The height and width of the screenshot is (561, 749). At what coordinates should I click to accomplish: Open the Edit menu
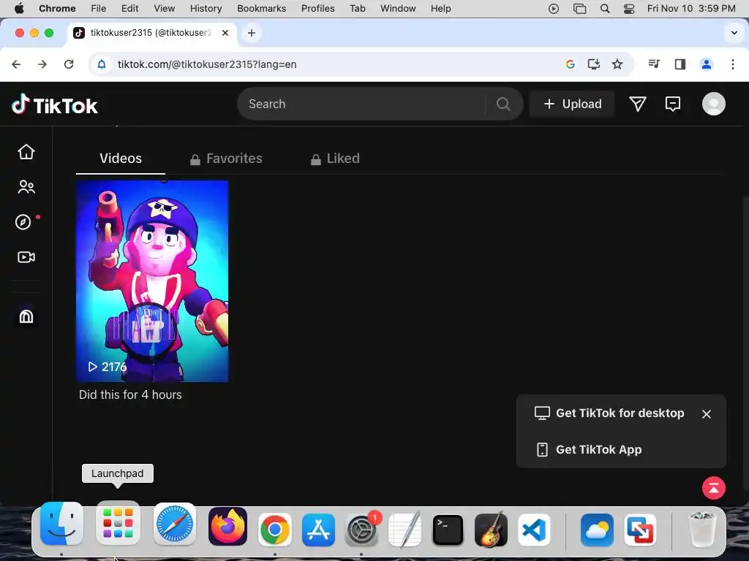click(129, 8)
